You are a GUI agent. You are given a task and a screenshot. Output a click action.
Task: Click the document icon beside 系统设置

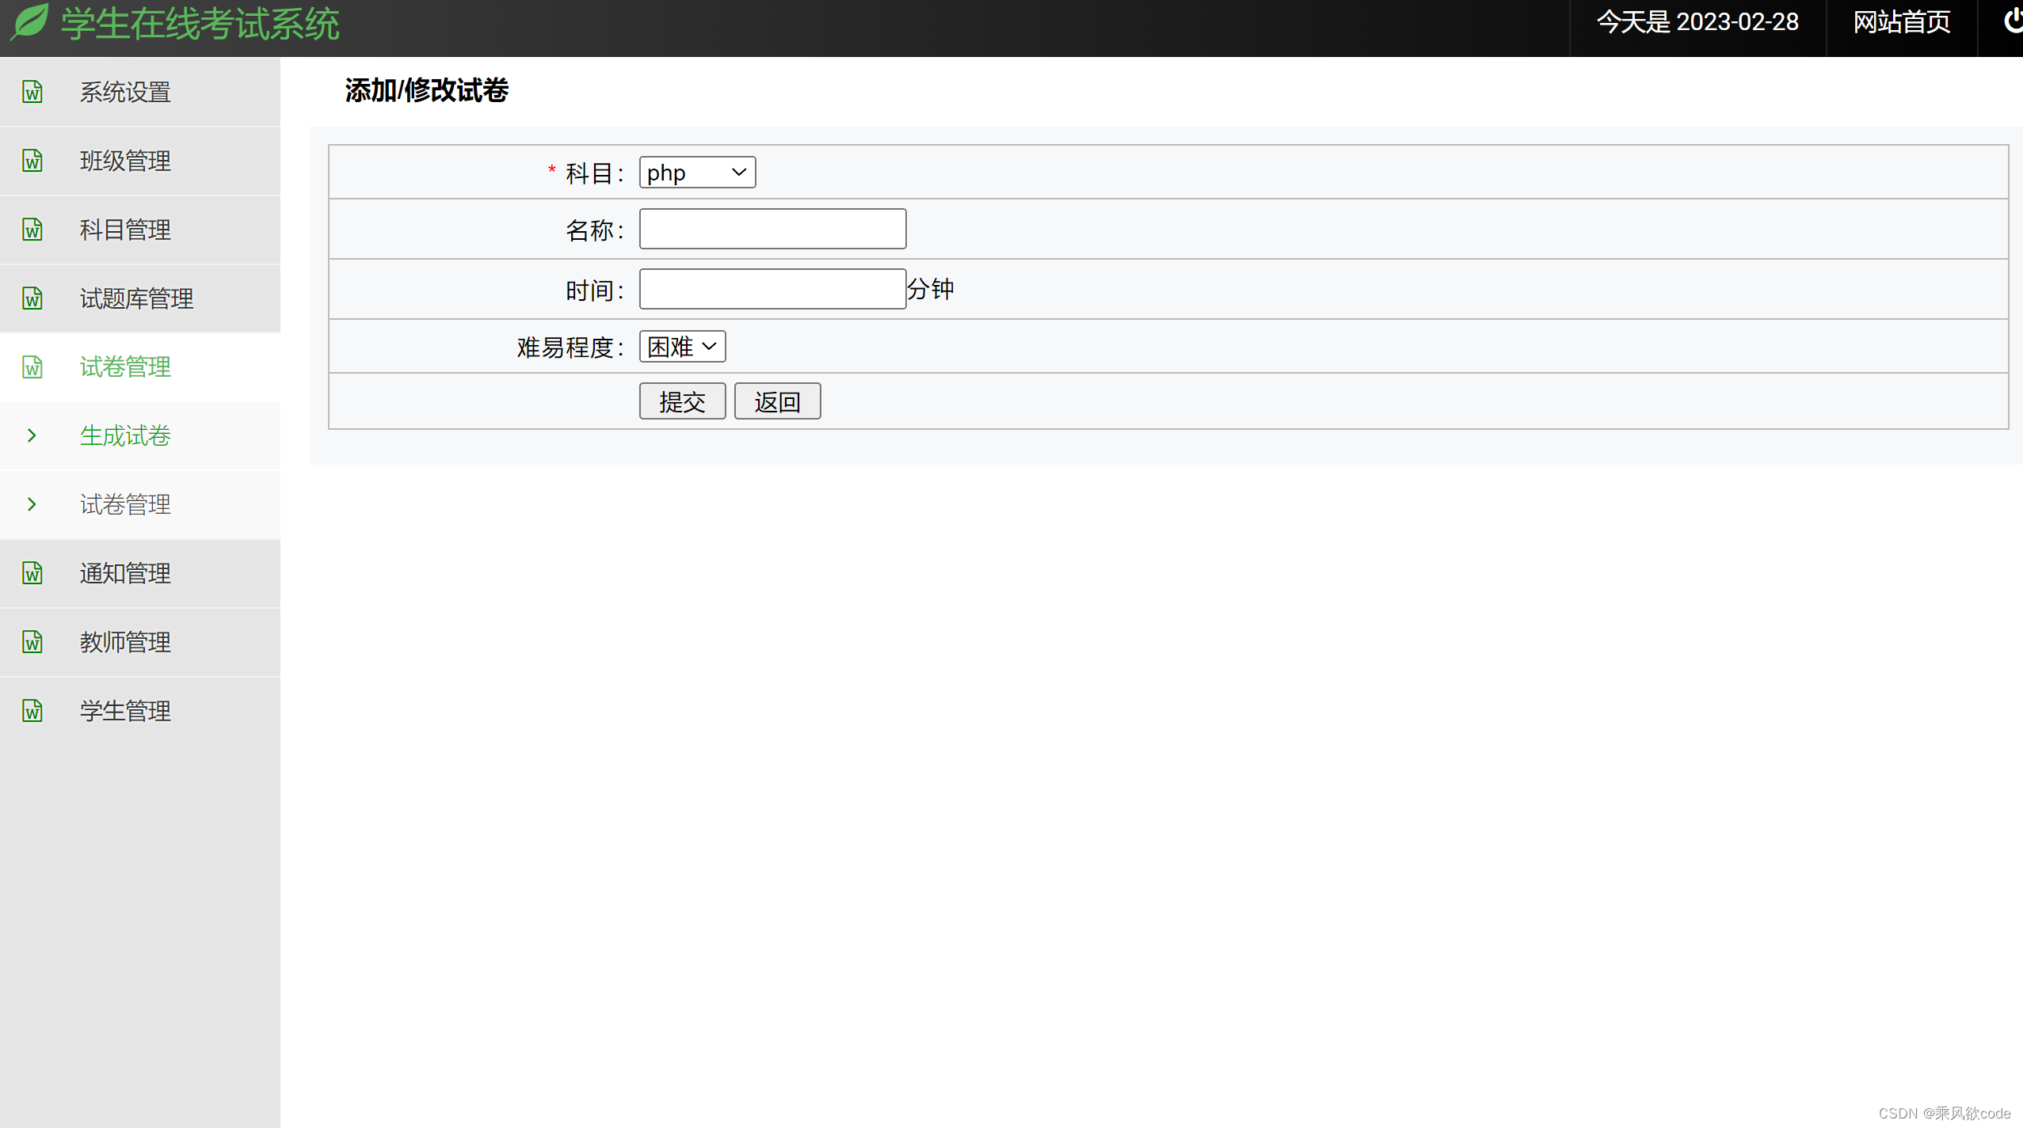32,92
